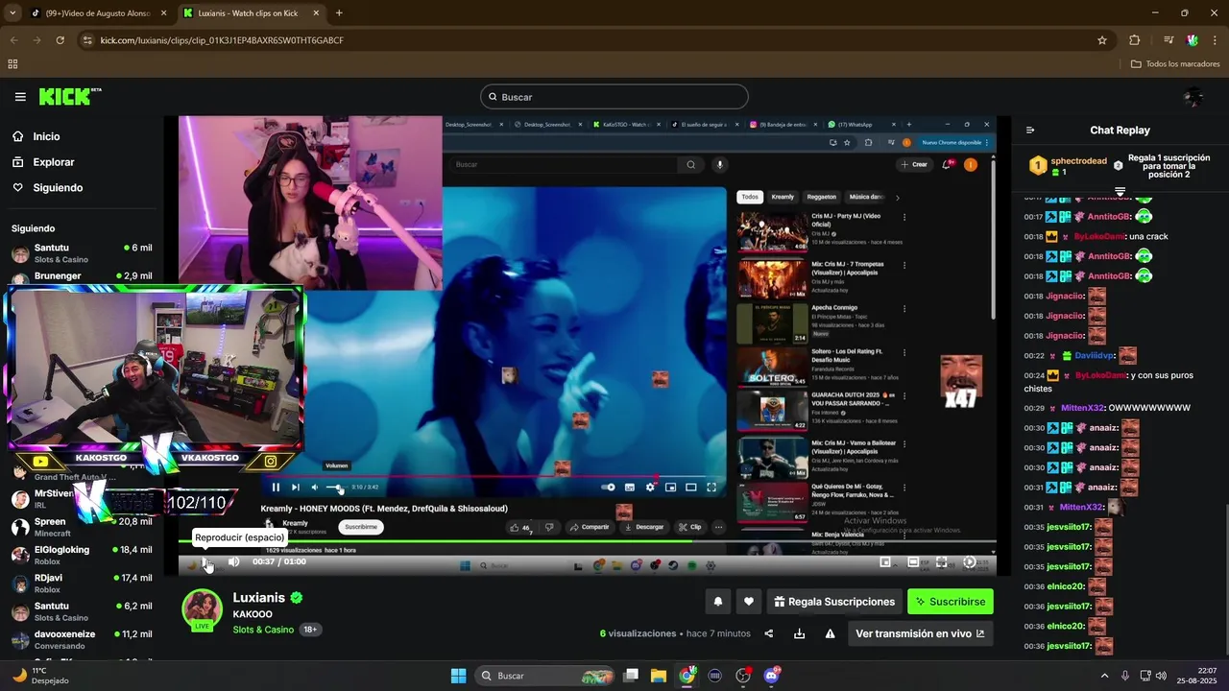Image resolution: width=1229 pixels, height=691 pixels.
Task: Enter fullscreen on Kick clip player
Action: [x=941, y=562]
